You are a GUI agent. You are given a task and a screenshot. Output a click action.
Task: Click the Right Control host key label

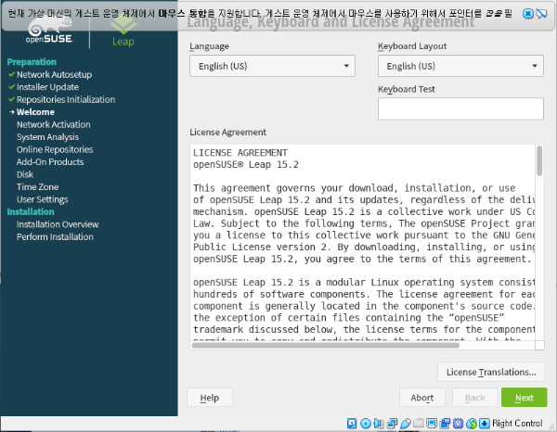tap(517, 423)
